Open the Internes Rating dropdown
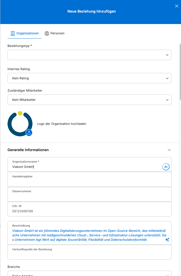 point(89,78)
